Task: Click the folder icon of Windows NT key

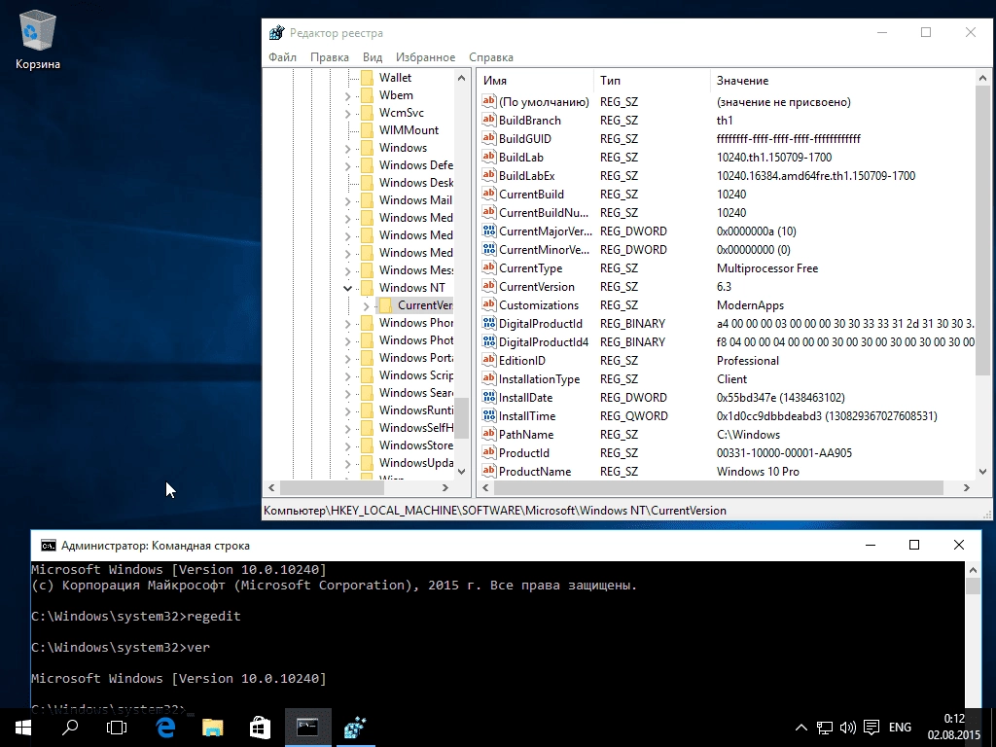Action: (x=367, y=288)
